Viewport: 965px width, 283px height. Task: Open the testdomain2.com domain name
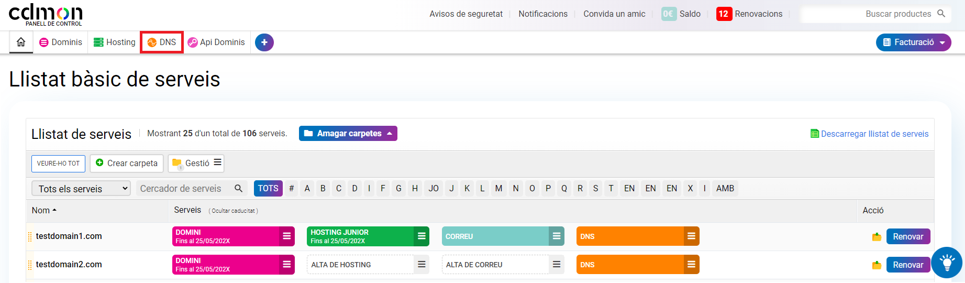69,265
